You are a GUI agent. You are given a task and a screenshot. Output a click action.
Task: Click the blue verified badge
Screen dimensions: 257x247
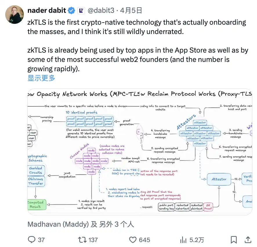(x=72, y=11)
